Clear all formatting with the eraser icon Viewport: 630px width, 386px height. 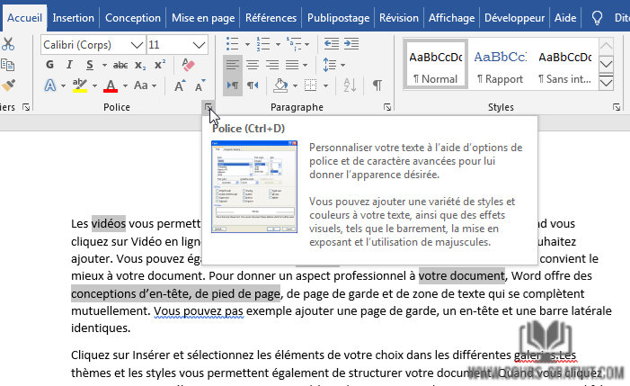188,65
